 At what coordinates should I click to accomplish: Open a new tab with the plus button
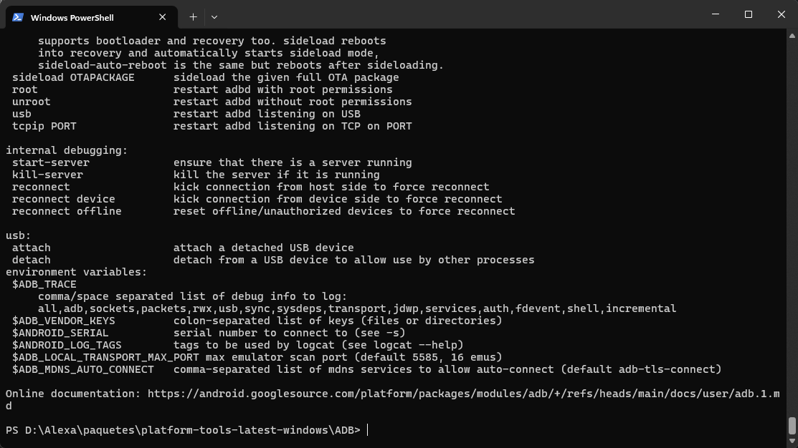click(193, 16)
